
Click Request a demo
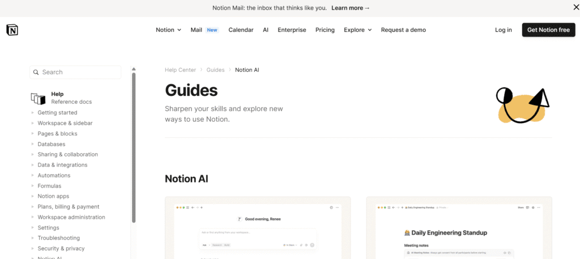(x=403, y=30)
